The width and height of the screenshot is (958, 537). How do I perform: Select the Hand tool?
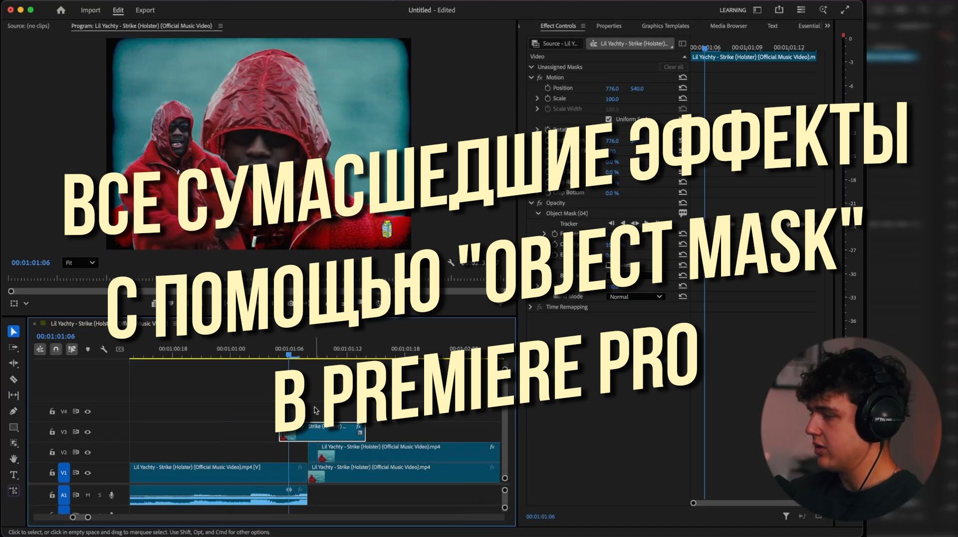(x=14, y=459)
